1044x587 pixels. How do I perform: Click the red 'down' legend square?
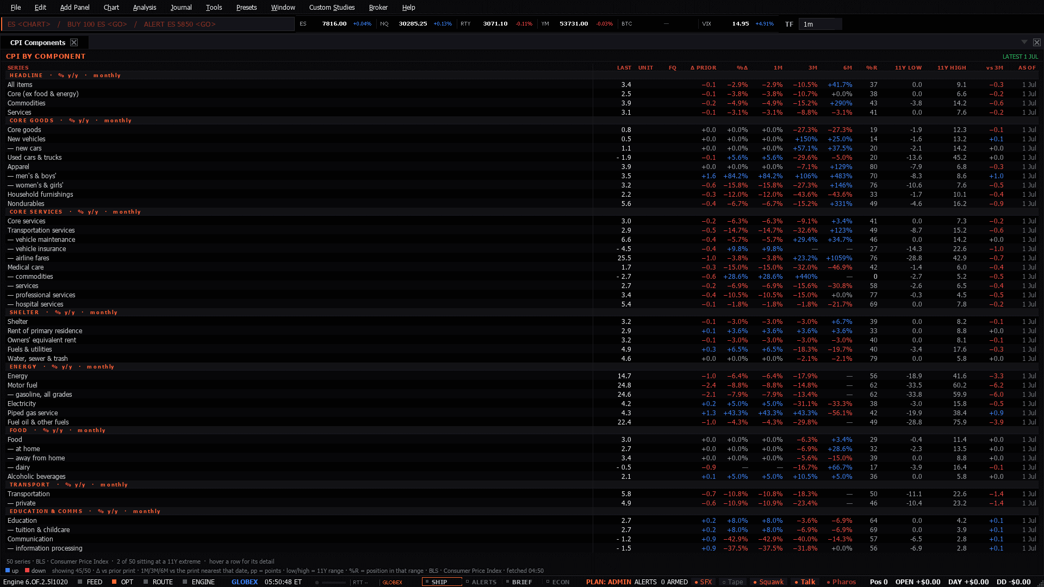click(27, 570)
